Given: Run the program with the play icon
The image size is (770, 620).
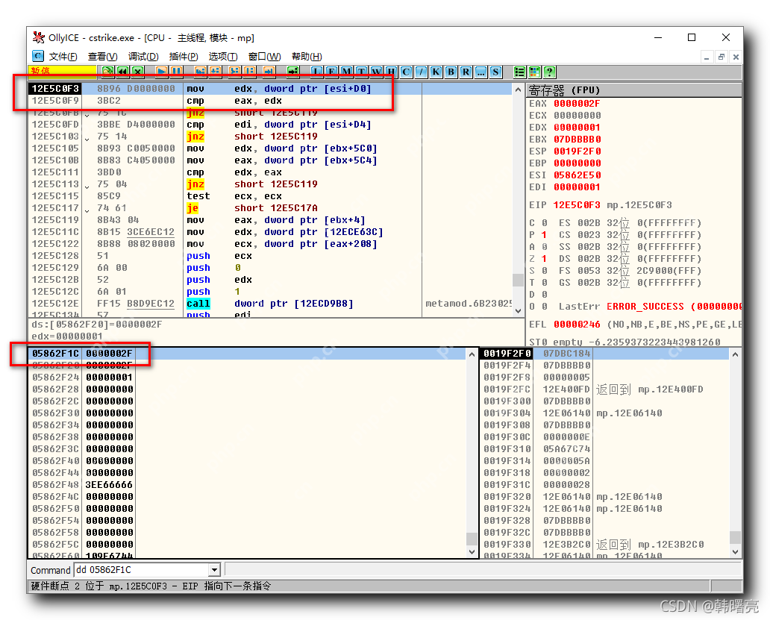Looking at the screenshot, I should coord(162,72).
